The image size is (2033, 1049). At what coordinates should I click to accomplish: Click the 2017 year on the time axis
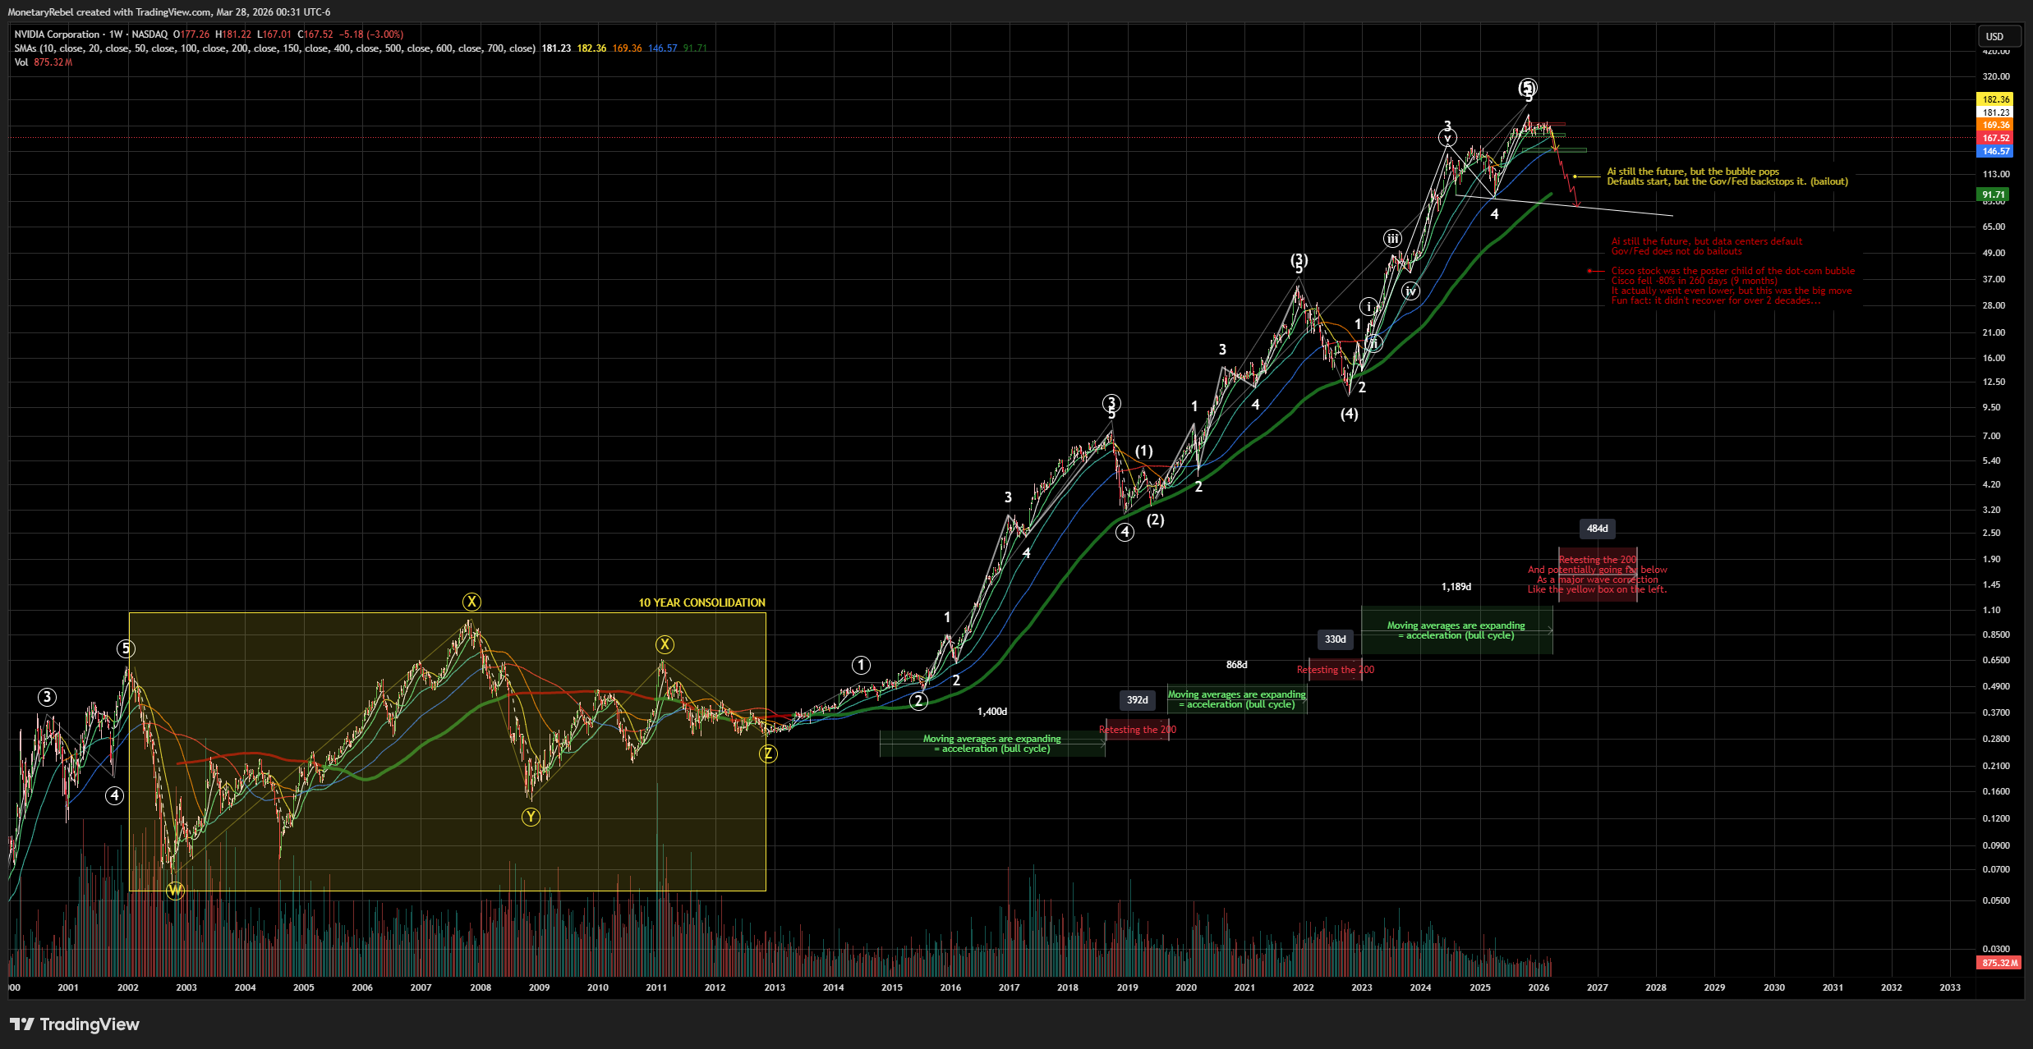click(x=1009, y=987)
